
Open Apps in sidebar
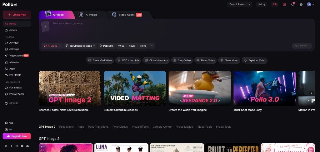click(17, 69)
